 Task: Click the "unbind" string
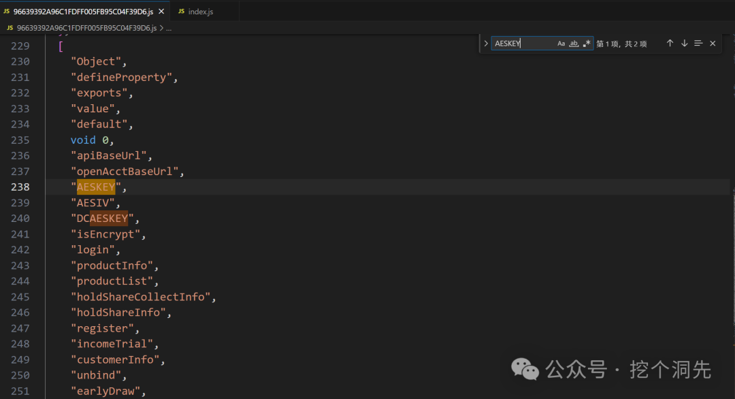click(x=96, y=376)
